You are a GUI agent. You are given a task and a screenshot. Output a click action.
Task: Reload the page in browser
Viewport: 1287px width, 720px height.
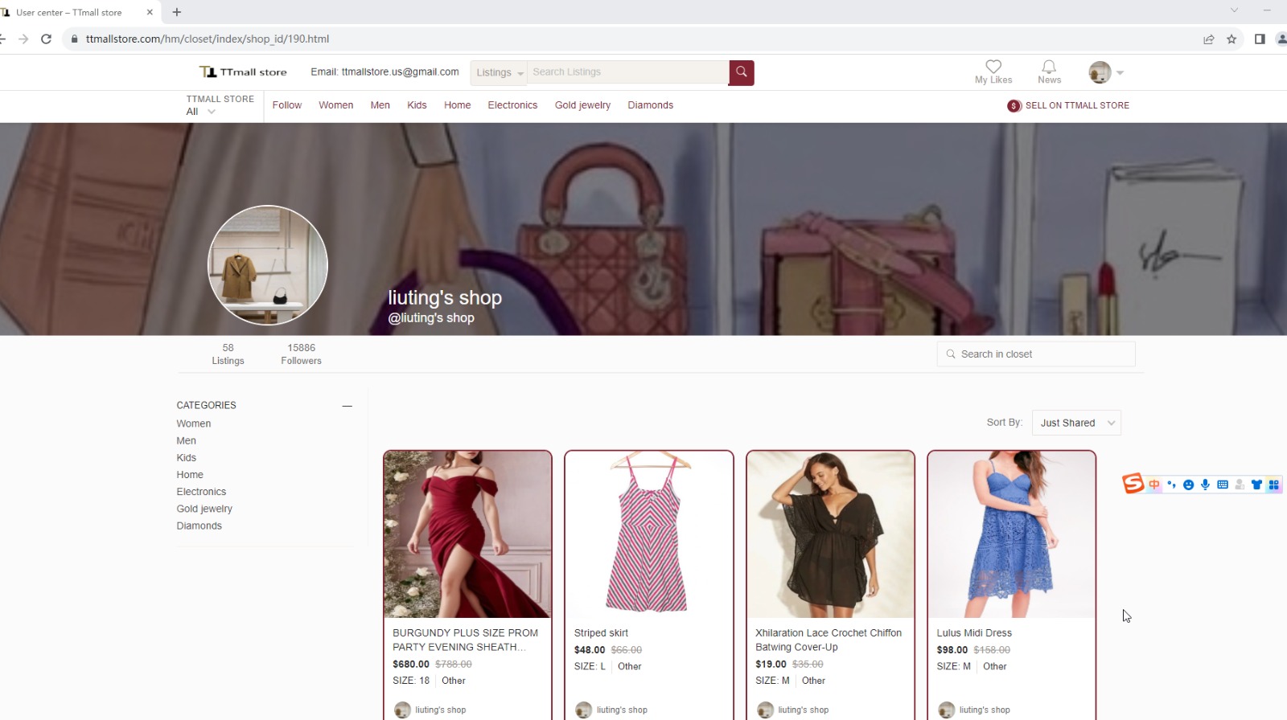point(47,39)
